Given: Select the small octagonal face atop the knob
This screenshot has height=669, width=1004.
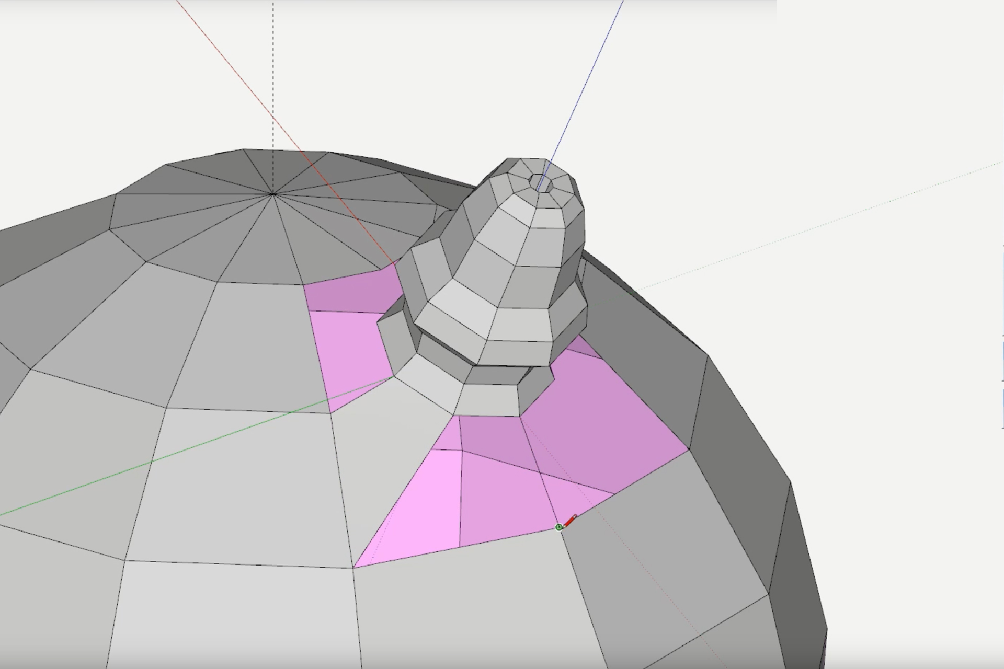Looking at the screenshot, I should [x=541, y=183].
